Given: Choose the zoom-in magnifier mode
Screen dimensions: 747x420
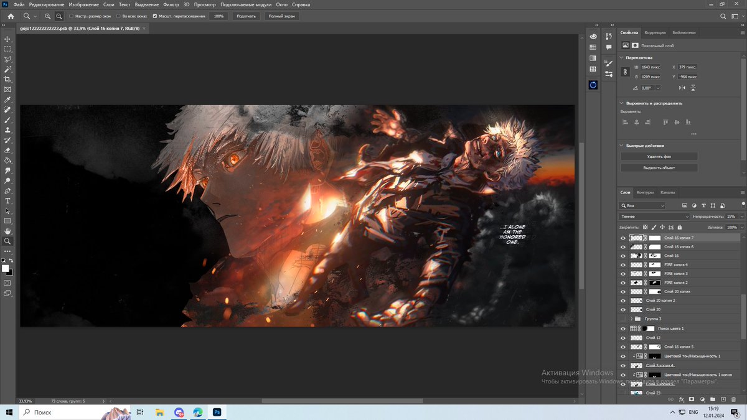Looking at the screenshot, I should pos(48,16).
